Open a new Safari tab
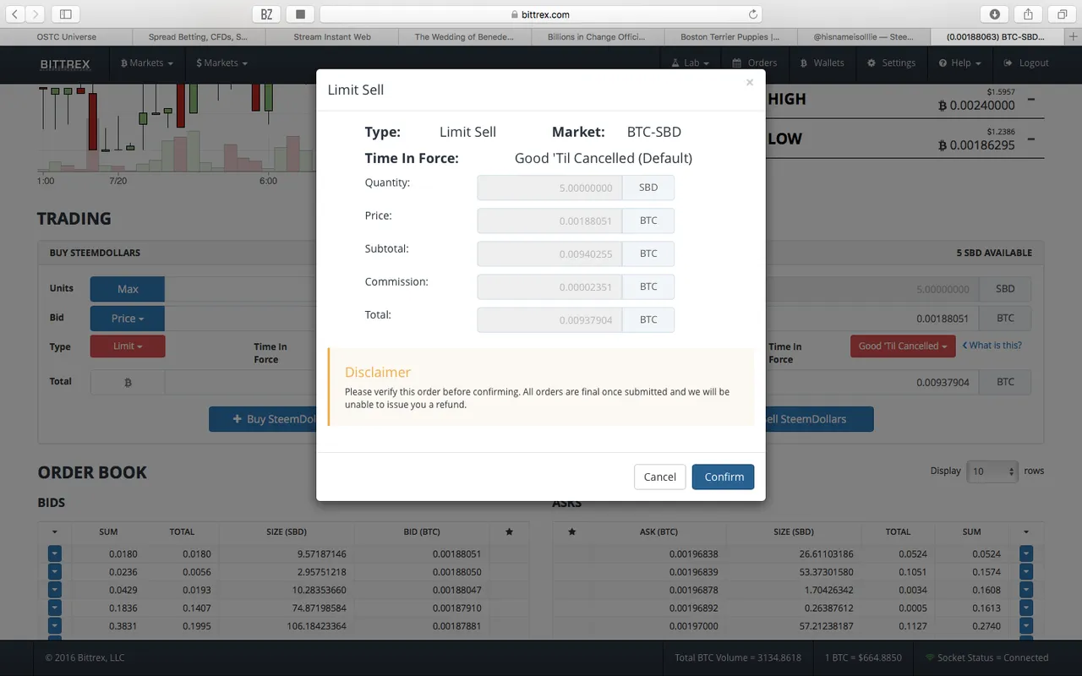Viewport: 1082px width, 676px height. pyautogui.click(x=1074, y=37)
